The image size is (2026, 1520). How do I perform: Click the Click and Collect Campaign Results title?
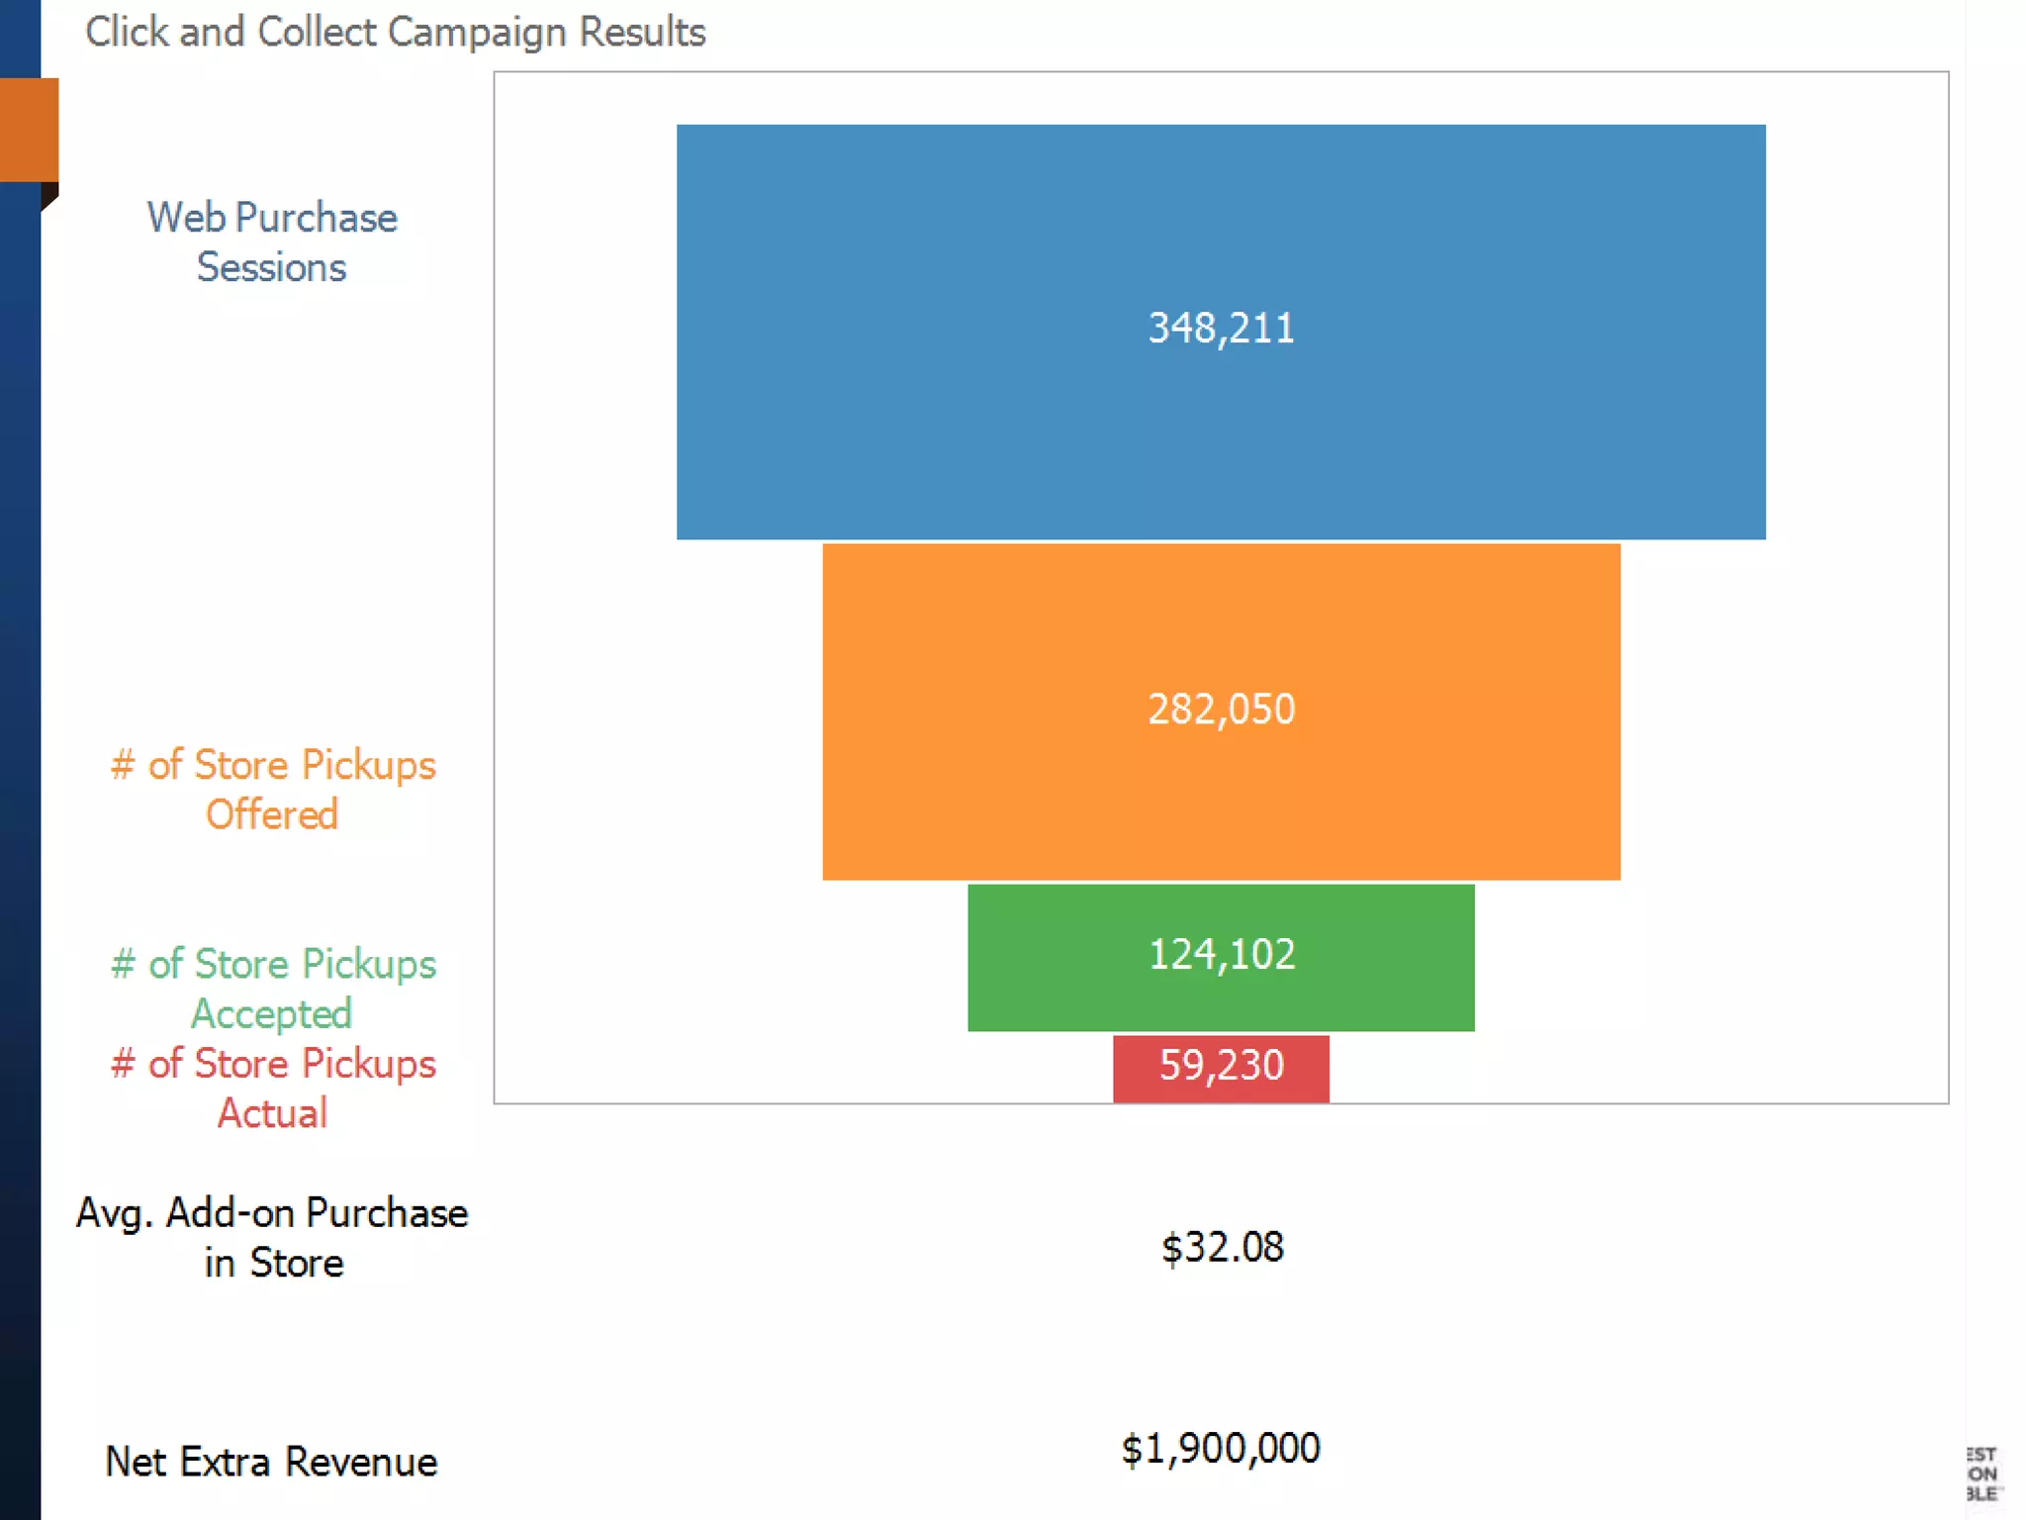point(396,32)
